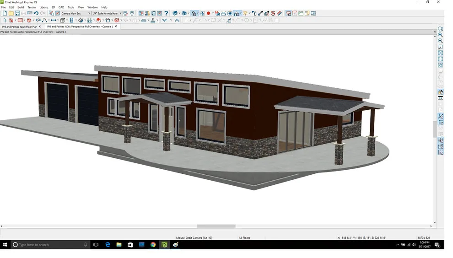Click the blue Help question mark icon
Image resolution: width=453 pixels, height=258 pixels.
point(166,13)
